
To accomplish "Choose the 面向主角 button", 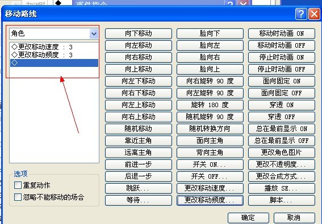I will coord(210,141).
